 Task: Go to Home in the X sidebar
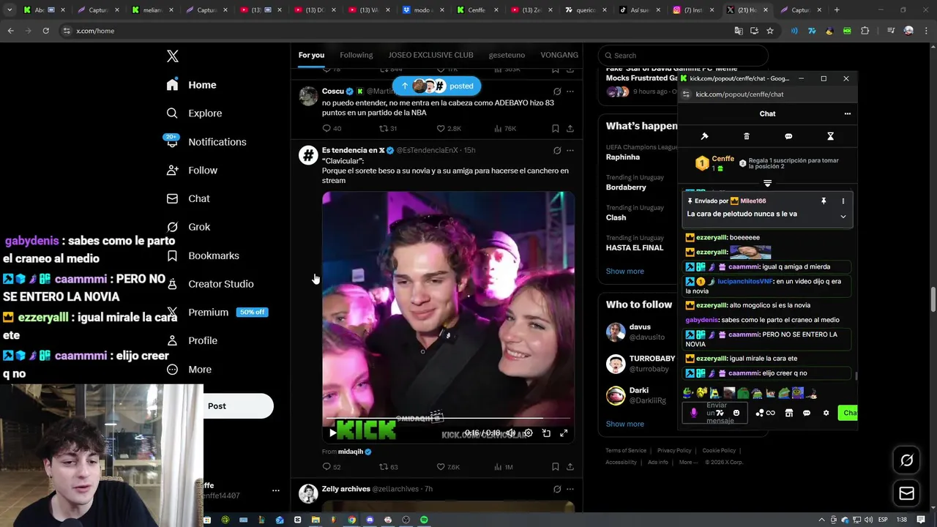tap(192, 85)
